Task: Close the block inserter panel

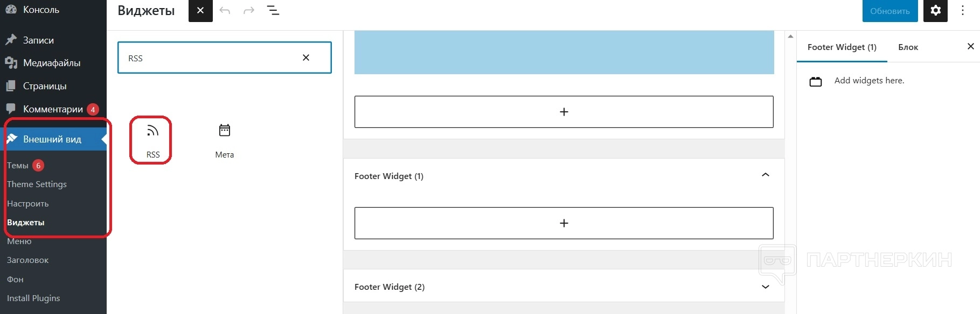Action: pyautogui.click(x=200, y=11)
